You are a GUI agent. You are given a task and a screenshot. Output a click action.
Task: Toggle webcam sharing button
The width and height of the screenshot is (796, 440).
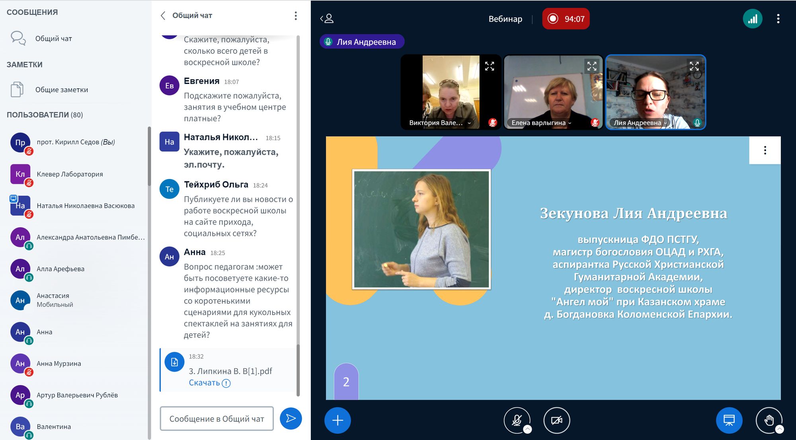556,420
